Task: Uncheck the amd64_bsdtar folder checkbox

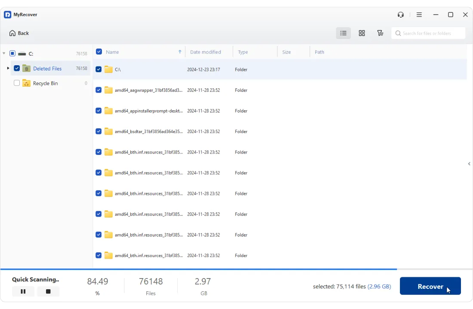Action: tap(98, 131)
